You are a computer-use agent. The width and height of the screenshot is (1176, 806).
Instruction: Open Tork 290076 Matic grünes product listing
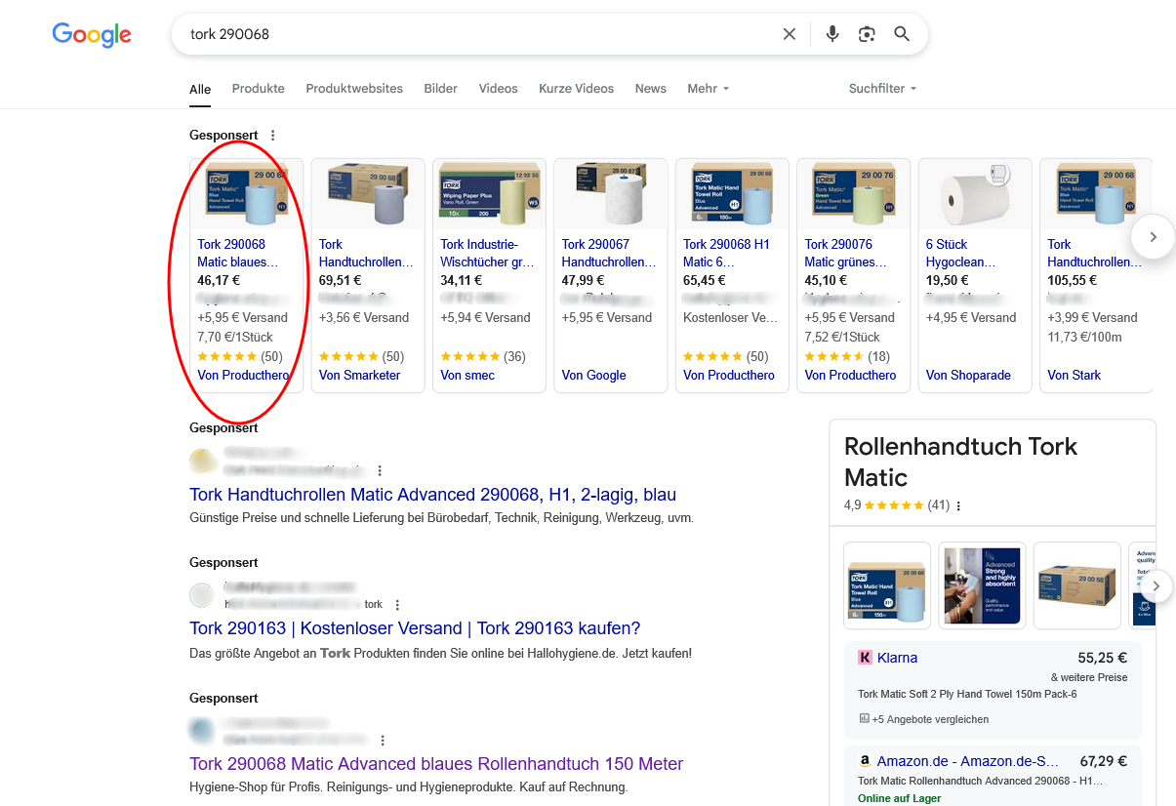[x=848, y=253]
